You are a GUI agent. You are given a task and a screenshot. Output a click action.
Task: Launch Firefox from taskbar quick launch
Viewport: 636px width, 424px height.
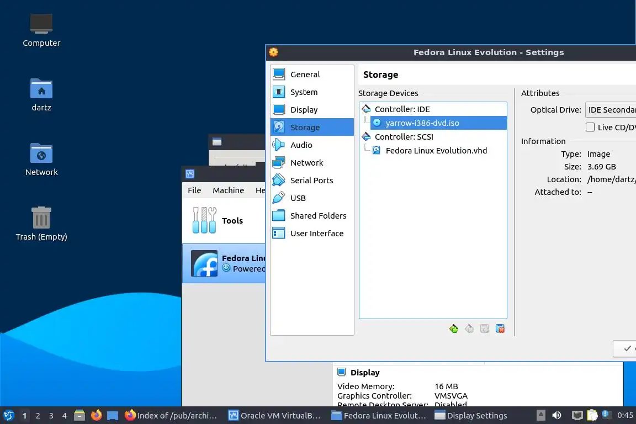coord(96,415)
